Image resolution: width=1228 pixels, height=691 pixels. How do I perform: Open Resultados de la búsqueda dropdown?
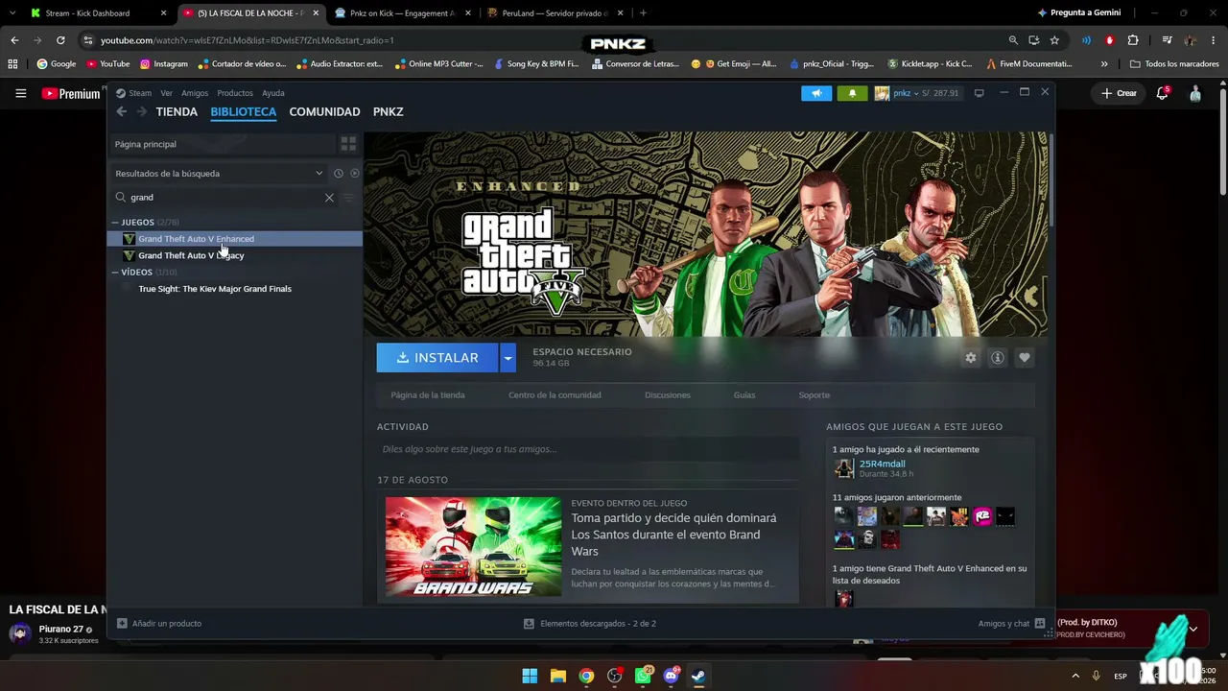pyautogui.click(x=219, y=174)
